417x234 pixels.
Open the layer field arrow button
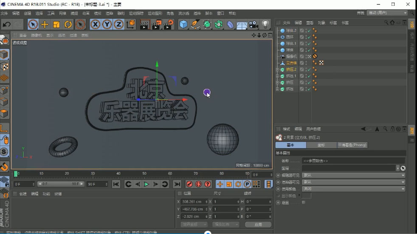coord(397,168)
